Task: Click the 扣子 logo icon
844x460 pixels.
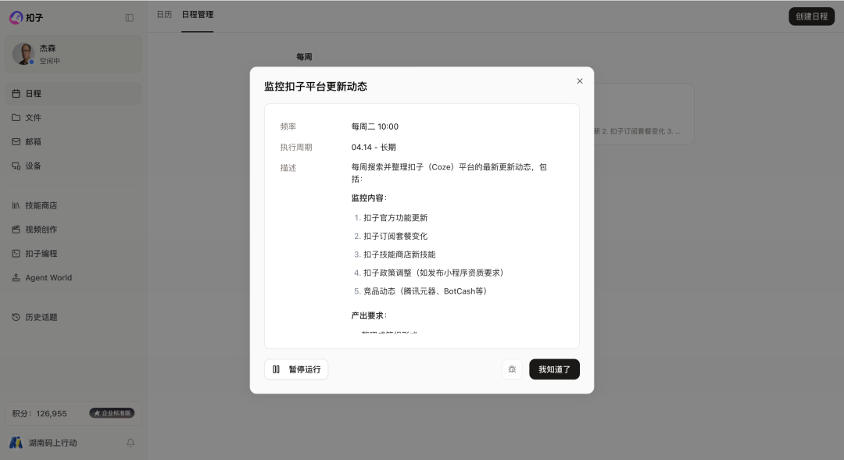Action: (16, 18)
